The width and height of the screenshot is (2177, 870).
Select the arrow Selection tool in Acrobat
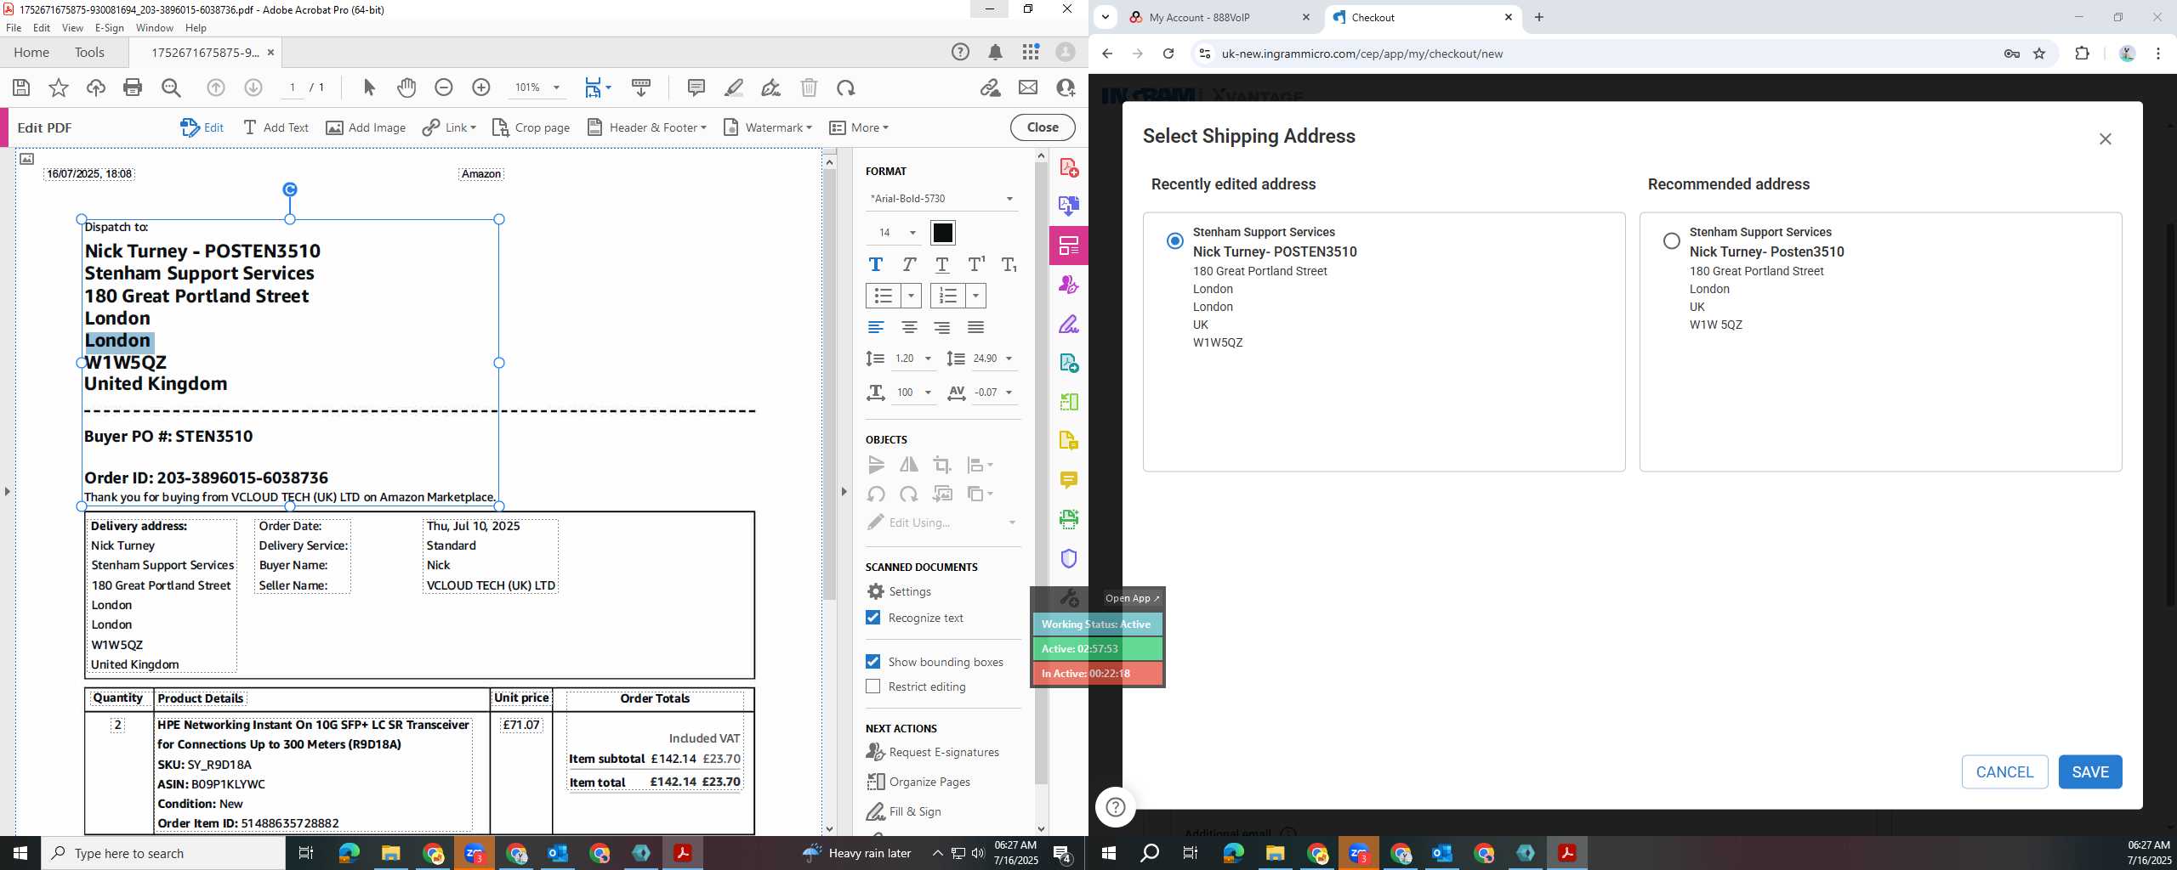click(x=369, y=88)
